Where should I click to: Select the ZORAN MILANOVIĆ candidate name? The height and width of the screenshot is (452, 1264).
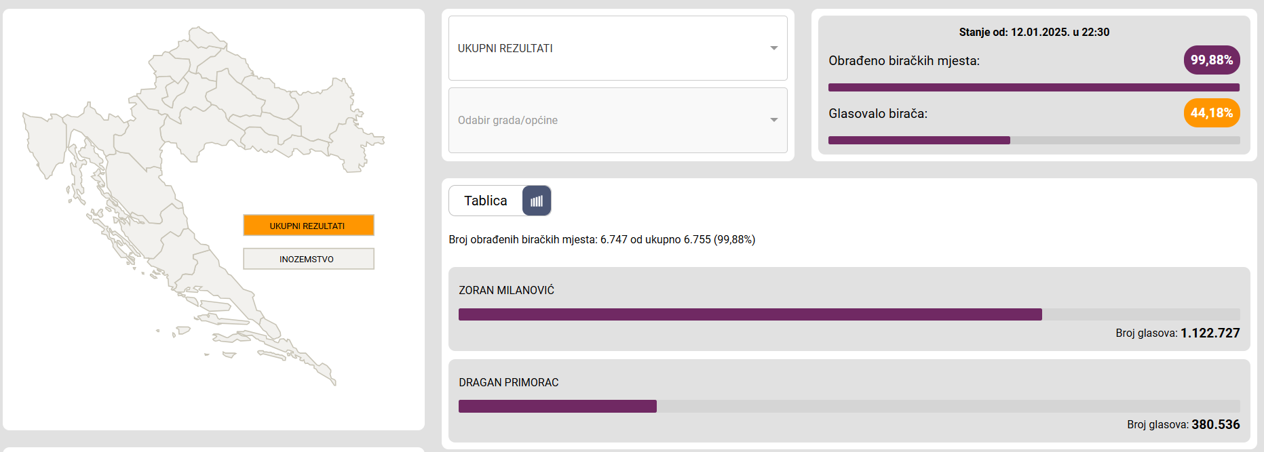tap(506, 290)
